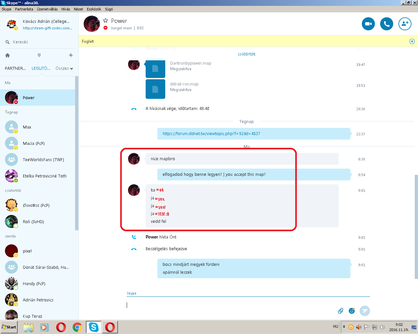Image resolution: width=418 pixels, height=334 pixels.
Task: Switch to the PARTNER... tab
Action: pos(15,68)
